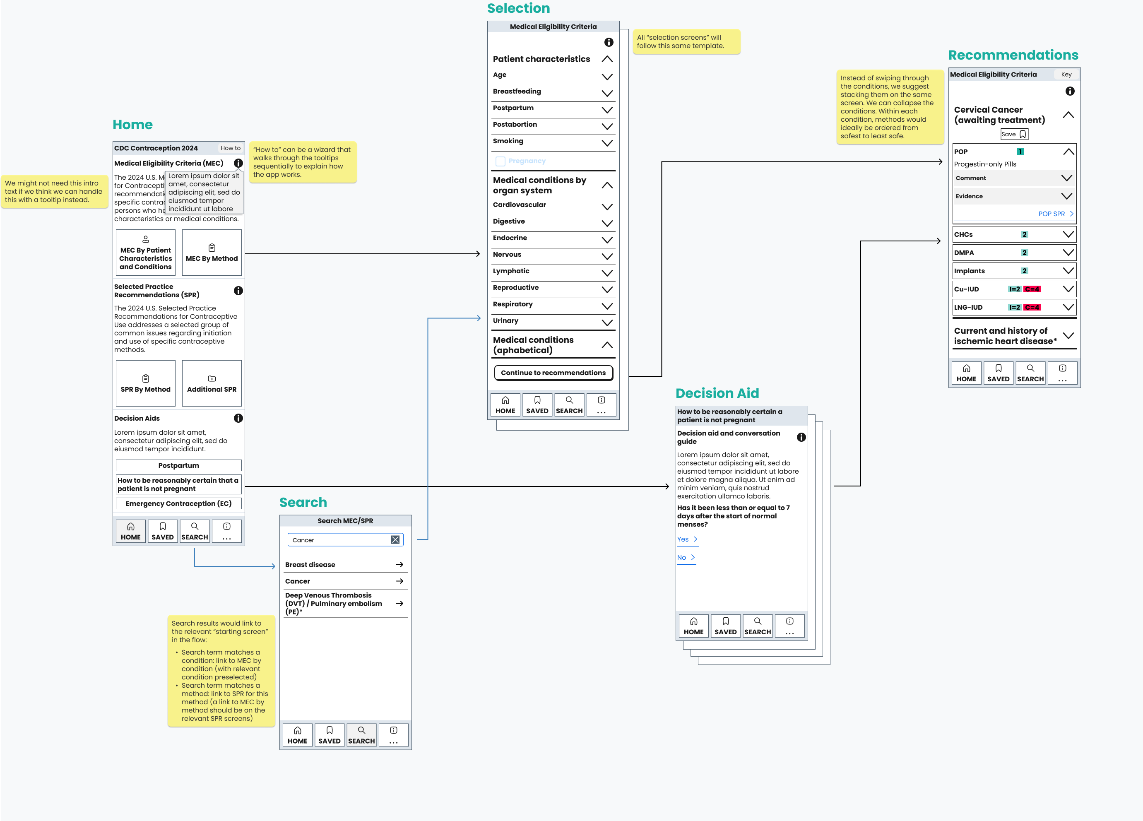Image resolution: width=1143 pixels, height=821 pixels.
Task: Select the SEARCH magnifier on the Selection screen
Action: click(569, 404)
